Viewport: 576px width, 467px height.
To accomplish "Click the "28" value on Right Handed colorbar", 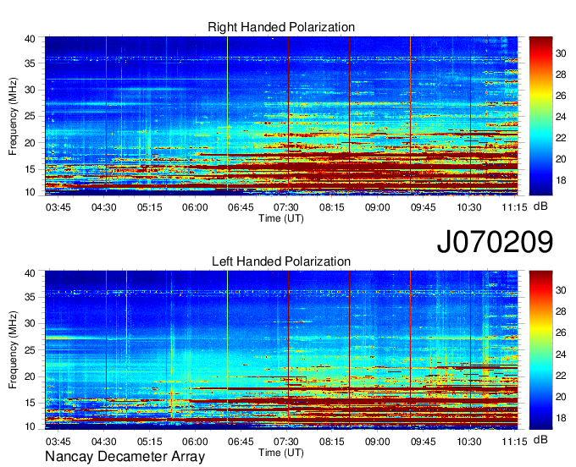I will point(561,74).
